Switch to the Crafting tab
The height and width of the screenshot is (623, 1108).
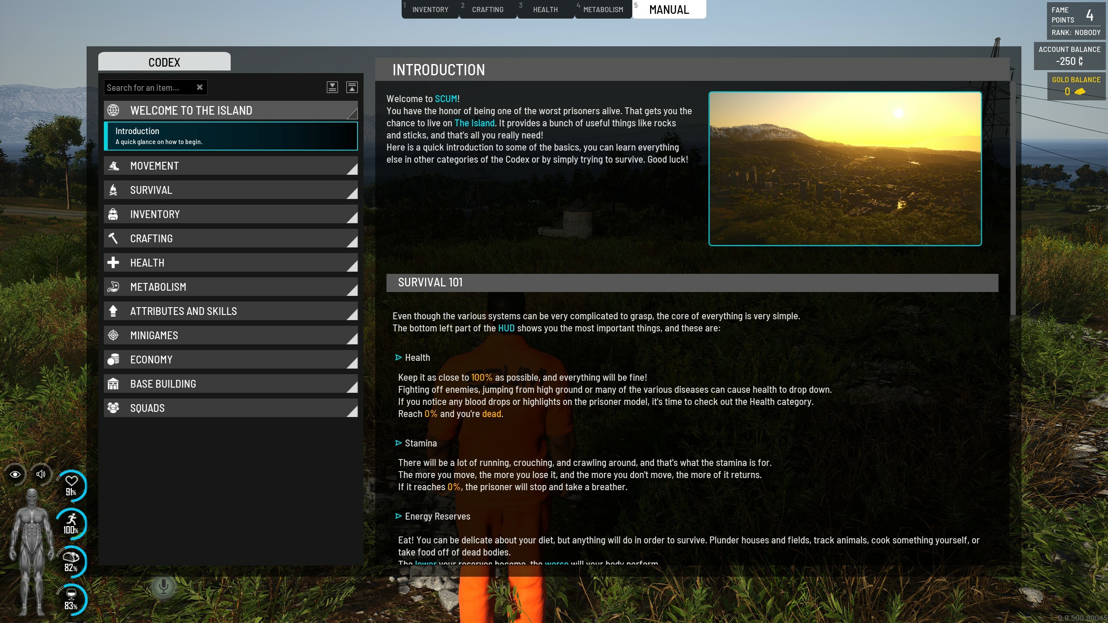(488, 10)
